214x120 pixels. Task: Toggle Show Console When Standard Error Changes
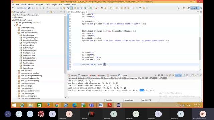[180, 75]
